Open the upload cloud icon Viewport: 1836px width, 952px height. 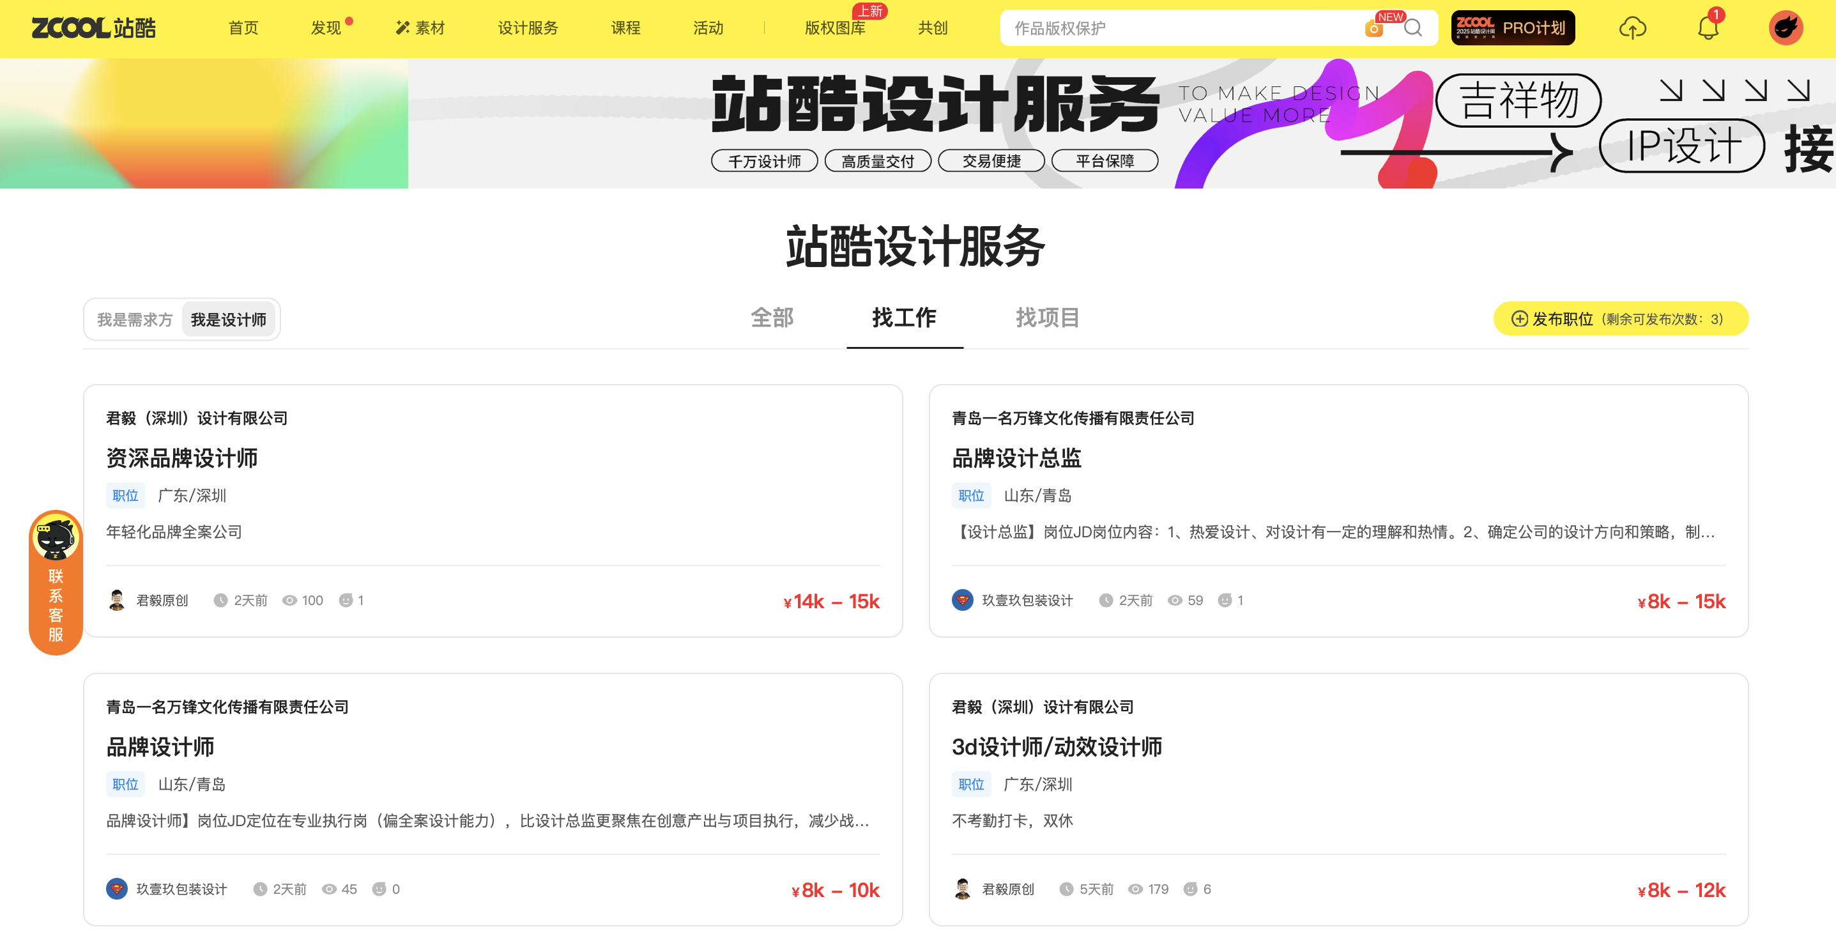tap(1632, 27)
